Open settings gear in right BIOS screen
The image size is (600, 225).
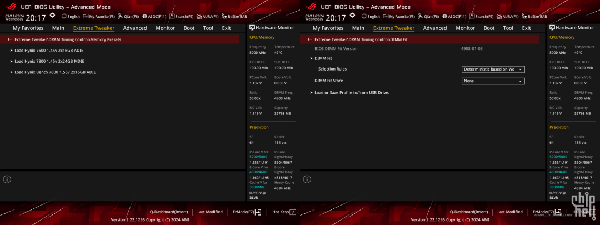(352, 16)
